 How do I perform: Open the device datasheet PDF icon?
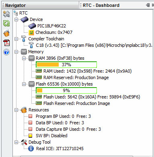click(6, 43)
